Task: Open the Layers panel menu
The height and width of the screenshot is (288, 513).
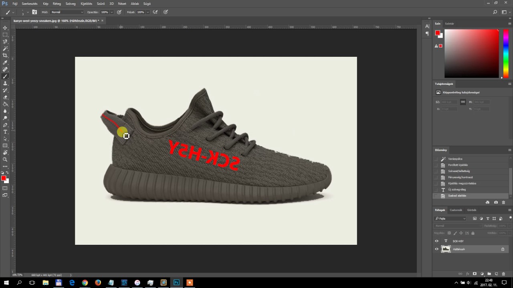Action: [x=510, y=210]
